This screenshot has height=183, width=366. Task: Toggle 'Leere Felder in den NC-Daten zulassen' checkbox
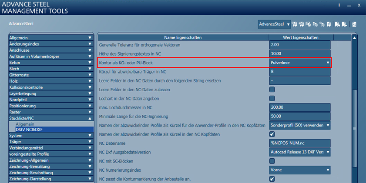[x=272, y=90]
